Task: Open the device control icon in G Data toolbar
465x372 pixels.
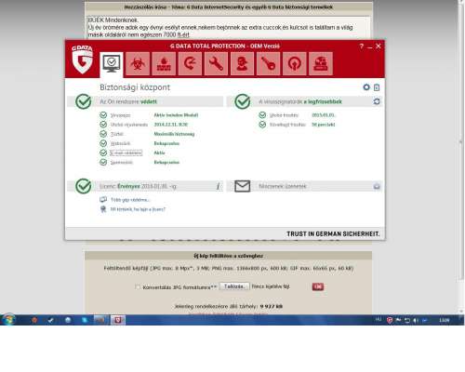Action: [x=321, y=64]
